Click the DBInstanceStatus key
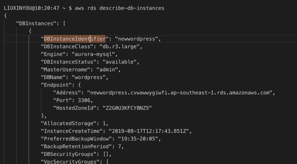Screen dimensions: 297x164 (x=68, y=62)
